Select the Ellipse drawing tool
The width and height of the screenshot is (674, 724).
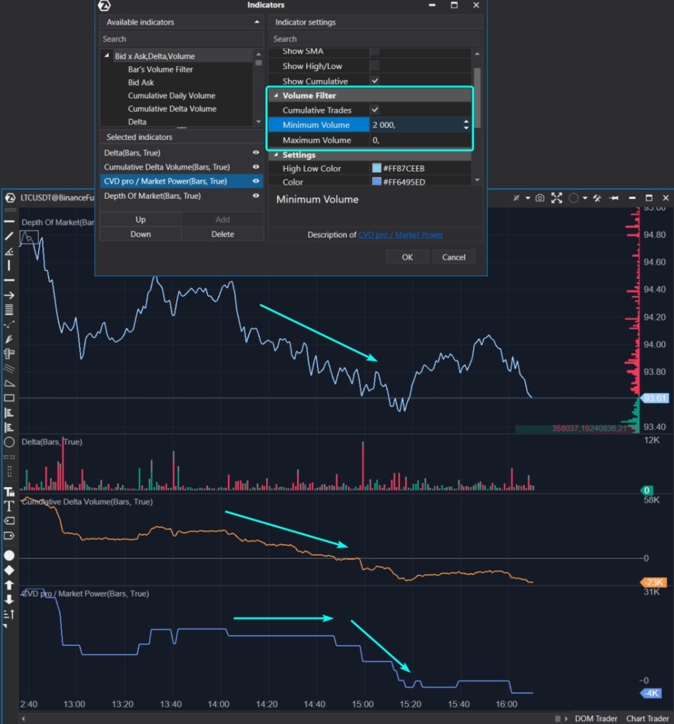9,441
